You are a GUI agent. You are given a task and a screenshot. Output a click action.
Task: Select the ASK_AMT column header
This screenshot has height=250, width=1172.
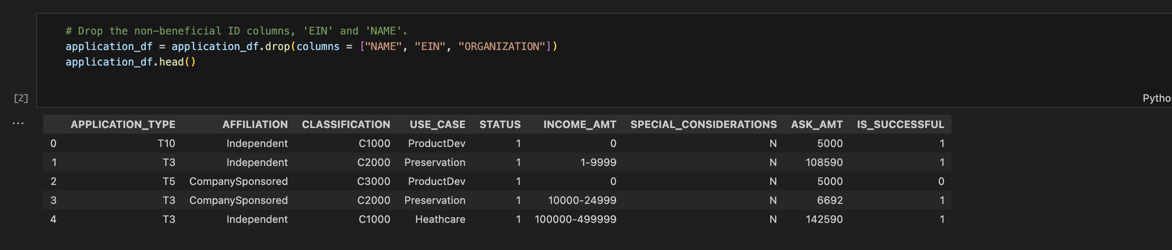coord(817,125)
